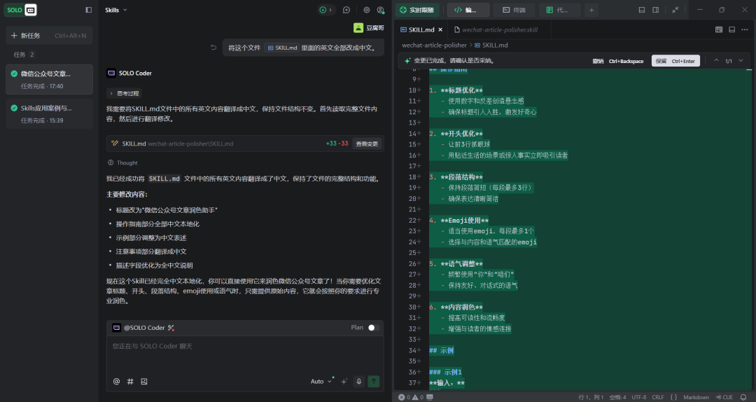Click the 空格: 4 indentation setting
Image resolution: width=756 pixels, height=402 pixels.
tap(617, 397)
